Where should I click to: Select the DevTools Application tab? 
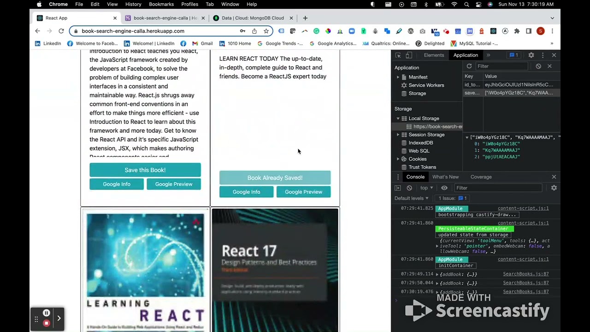click(x=466, y=55)
